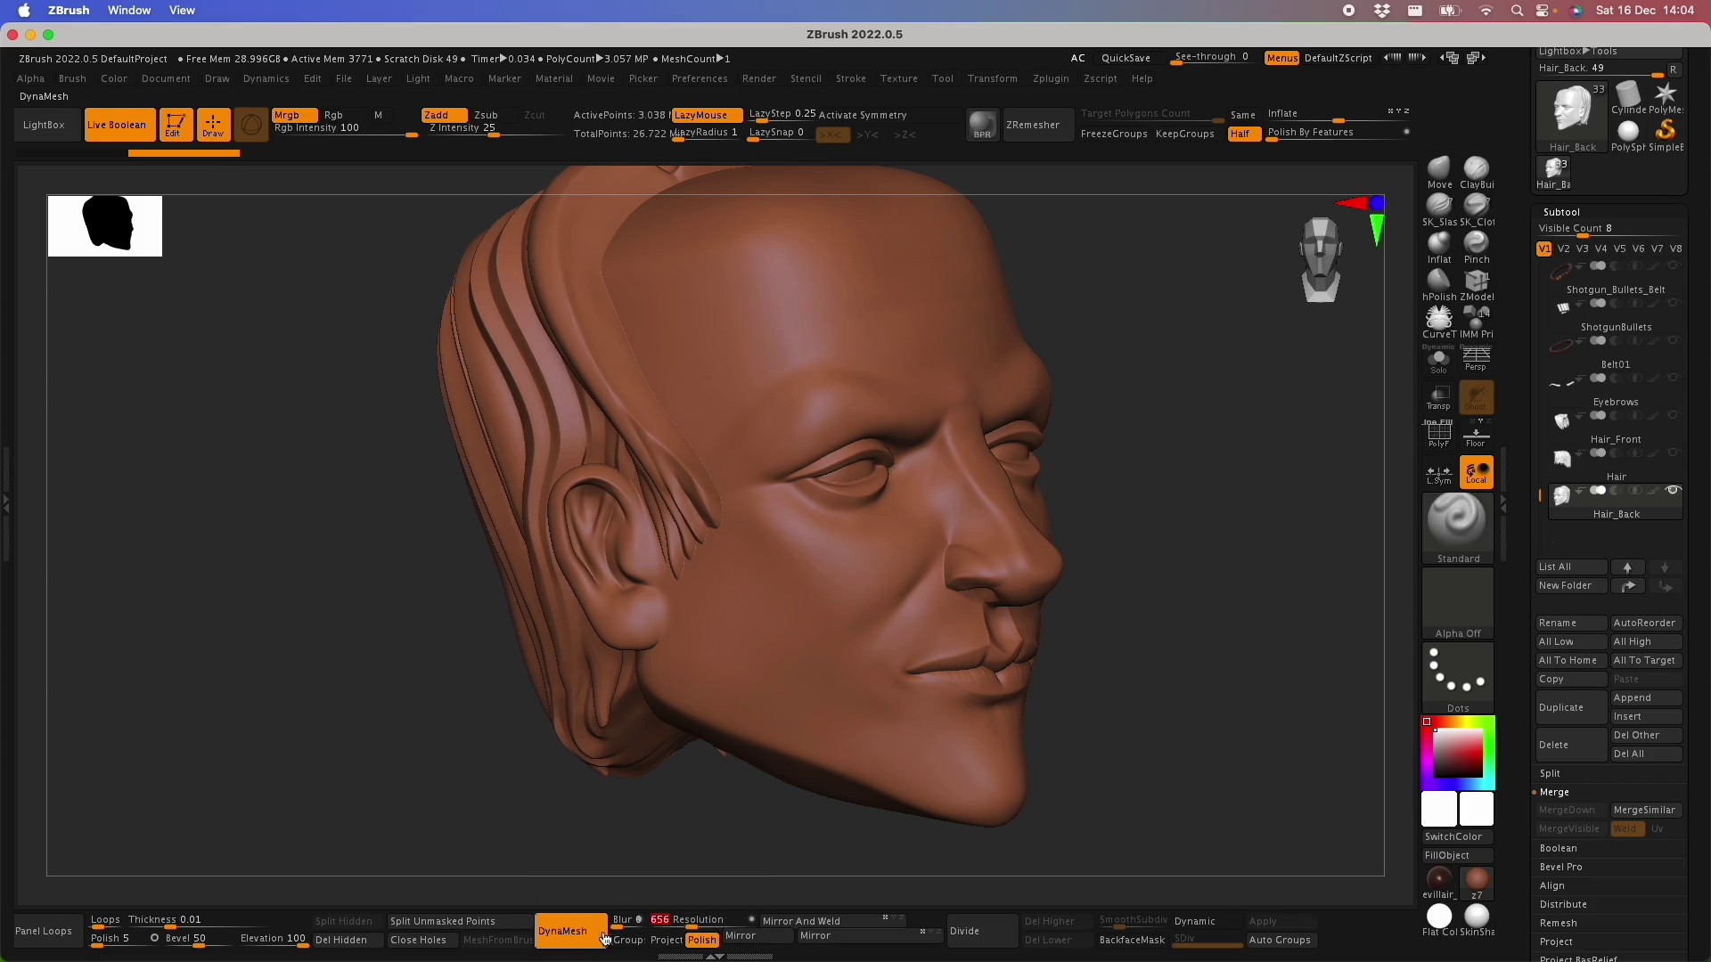Open the macOS Window menu

129,11
